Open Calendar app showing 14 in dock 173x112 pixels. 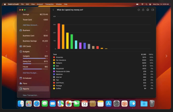85,104
